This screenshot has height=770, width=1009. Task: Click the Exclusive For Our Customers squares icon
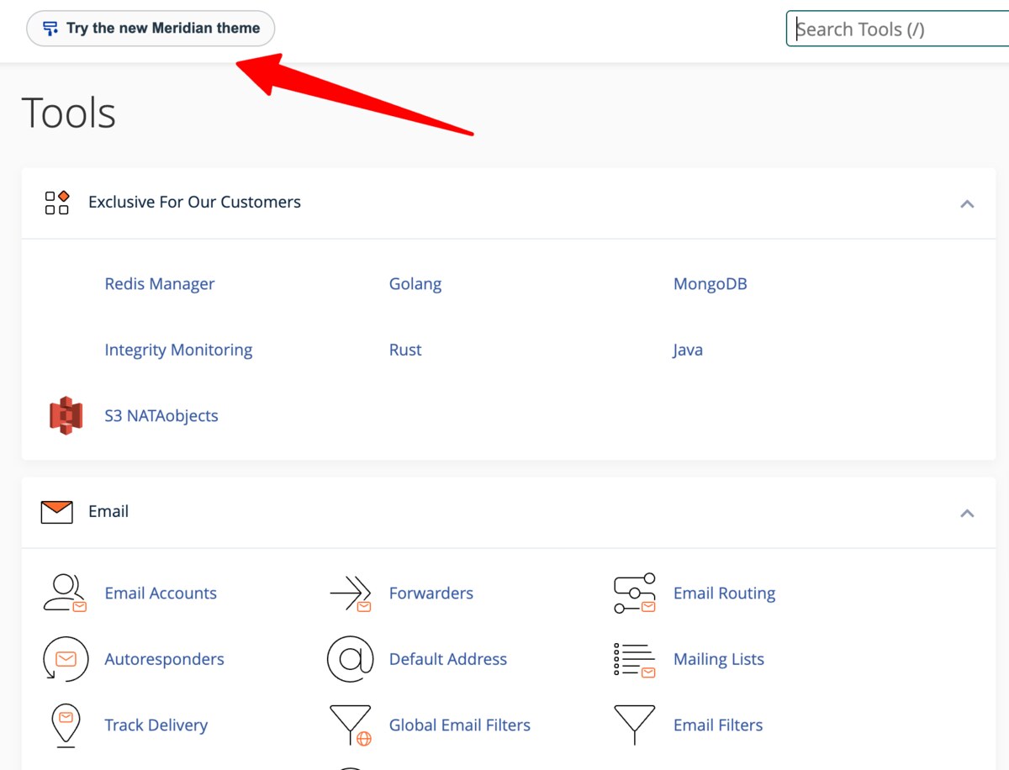[x=57, y=203]
